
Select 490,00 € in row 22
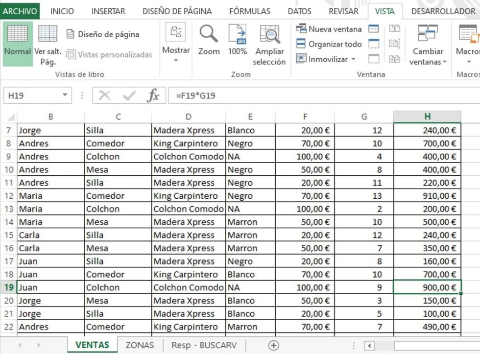point(427,327)
